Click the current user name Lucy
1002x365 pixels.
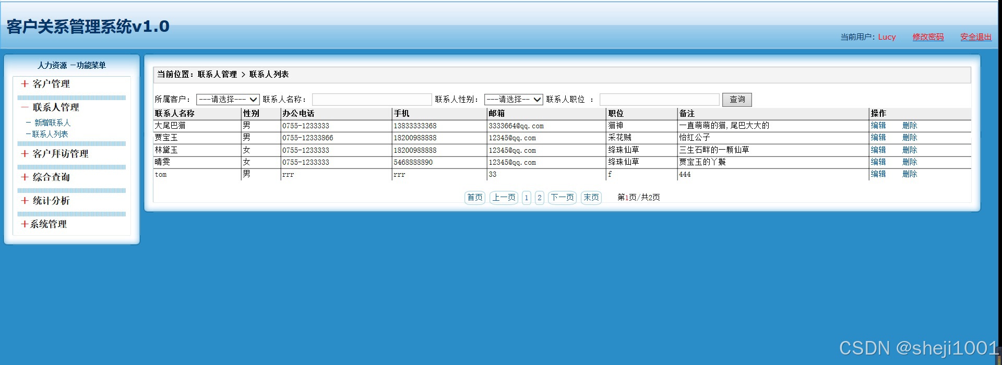887,37
